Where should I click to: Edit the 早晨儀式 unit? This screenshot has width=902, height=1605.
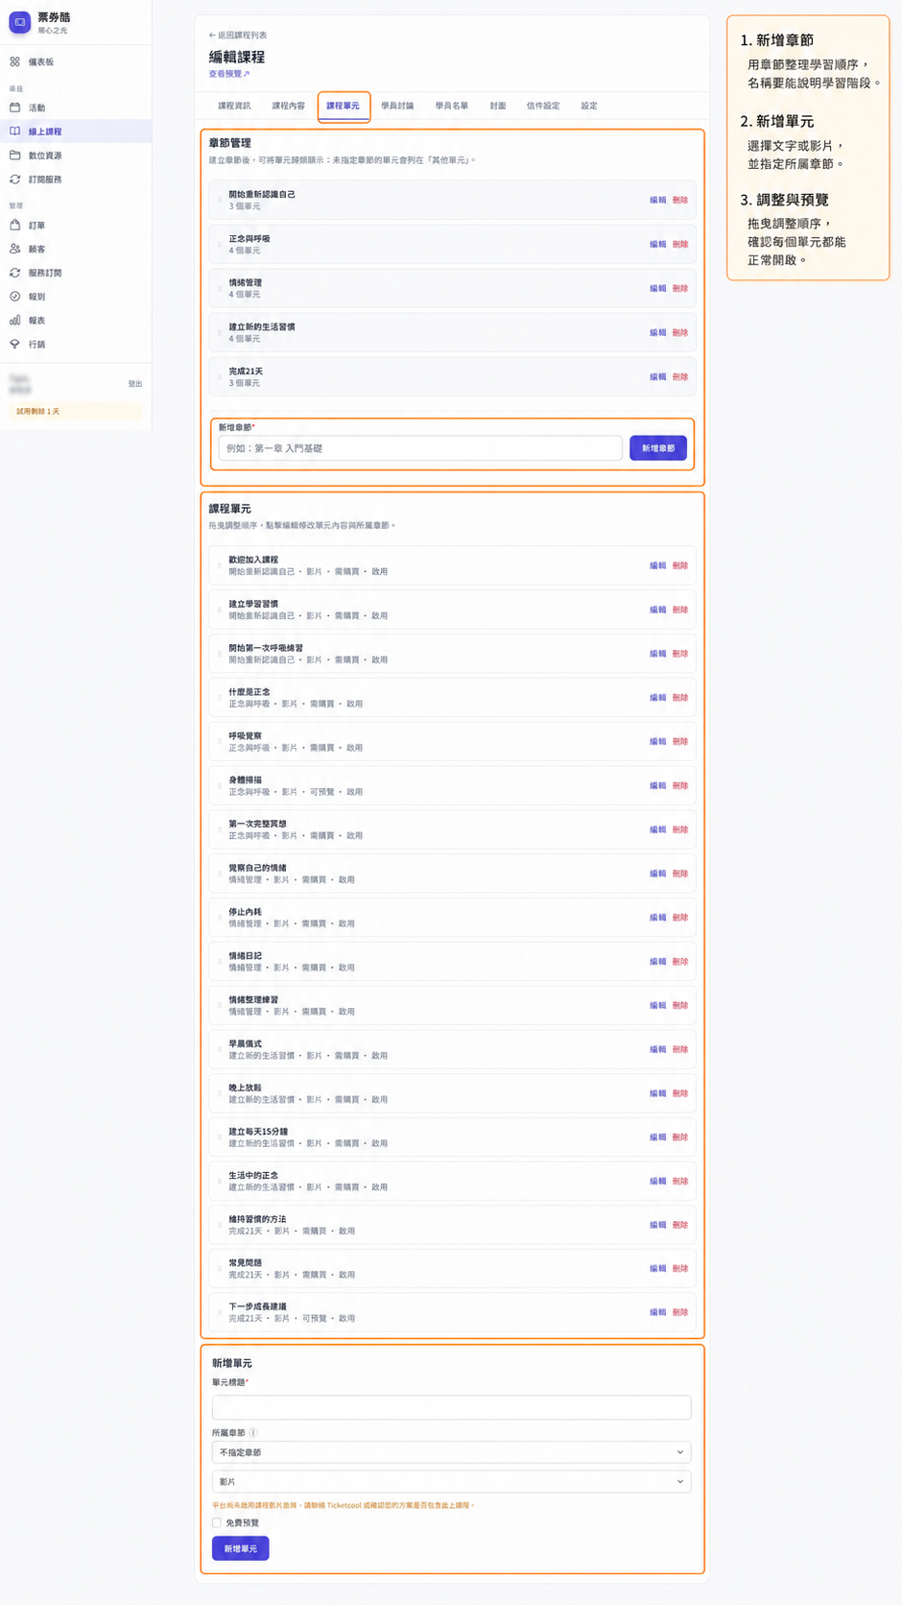point(657,1049)
